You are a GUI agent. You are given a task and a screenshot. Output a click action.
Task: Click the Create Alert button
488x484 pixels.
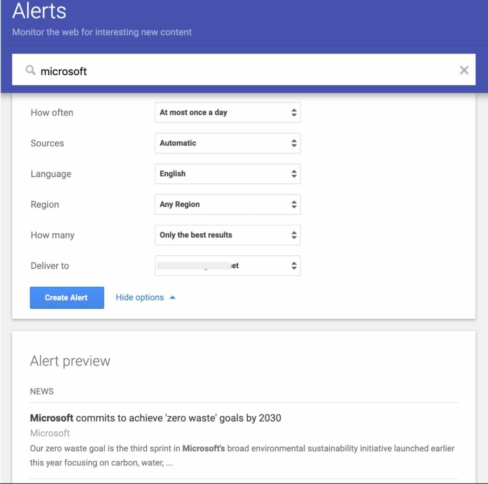coord(67,298)
